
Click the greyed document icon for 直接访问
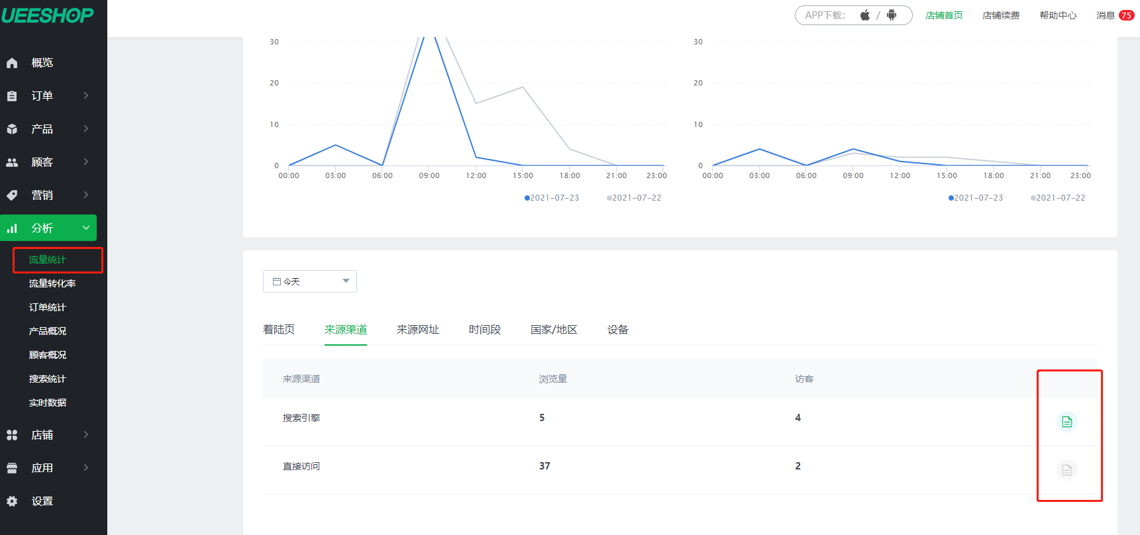coord(1066,470)
